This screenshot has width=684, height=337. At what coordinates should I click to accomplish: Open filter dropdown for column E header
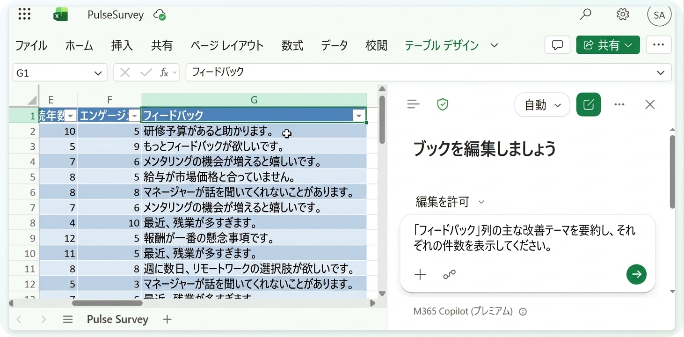[x=71, y=116]
